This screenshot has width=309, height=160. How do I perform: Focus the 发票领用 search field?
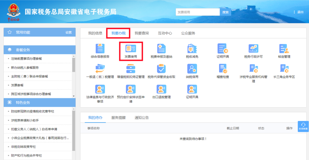pyautogui.click(x=198, y=12)
